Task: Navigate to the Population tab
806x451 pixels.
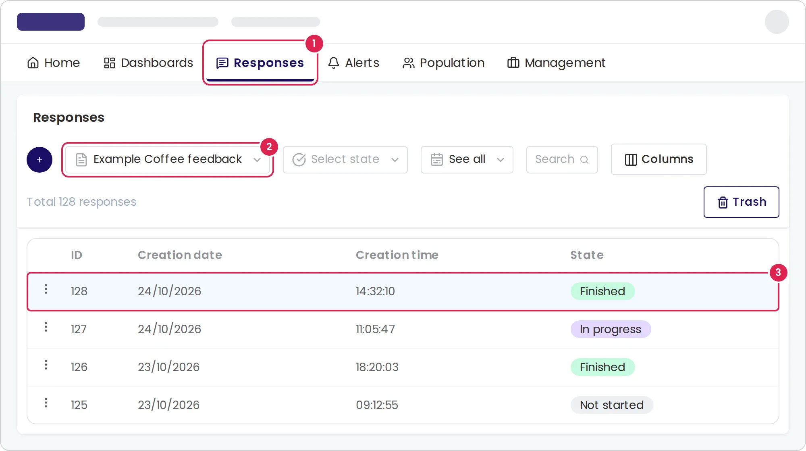Action: coord(443,63)
